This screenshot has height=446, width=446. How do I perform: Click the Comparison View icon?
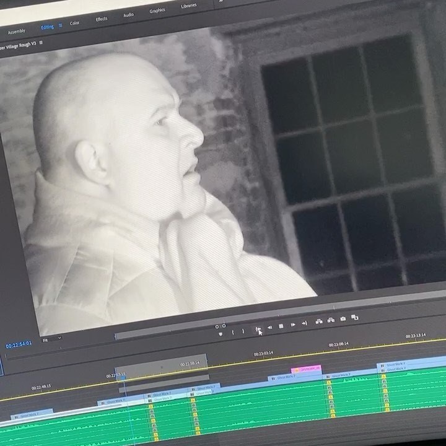(x=354, y=317)
